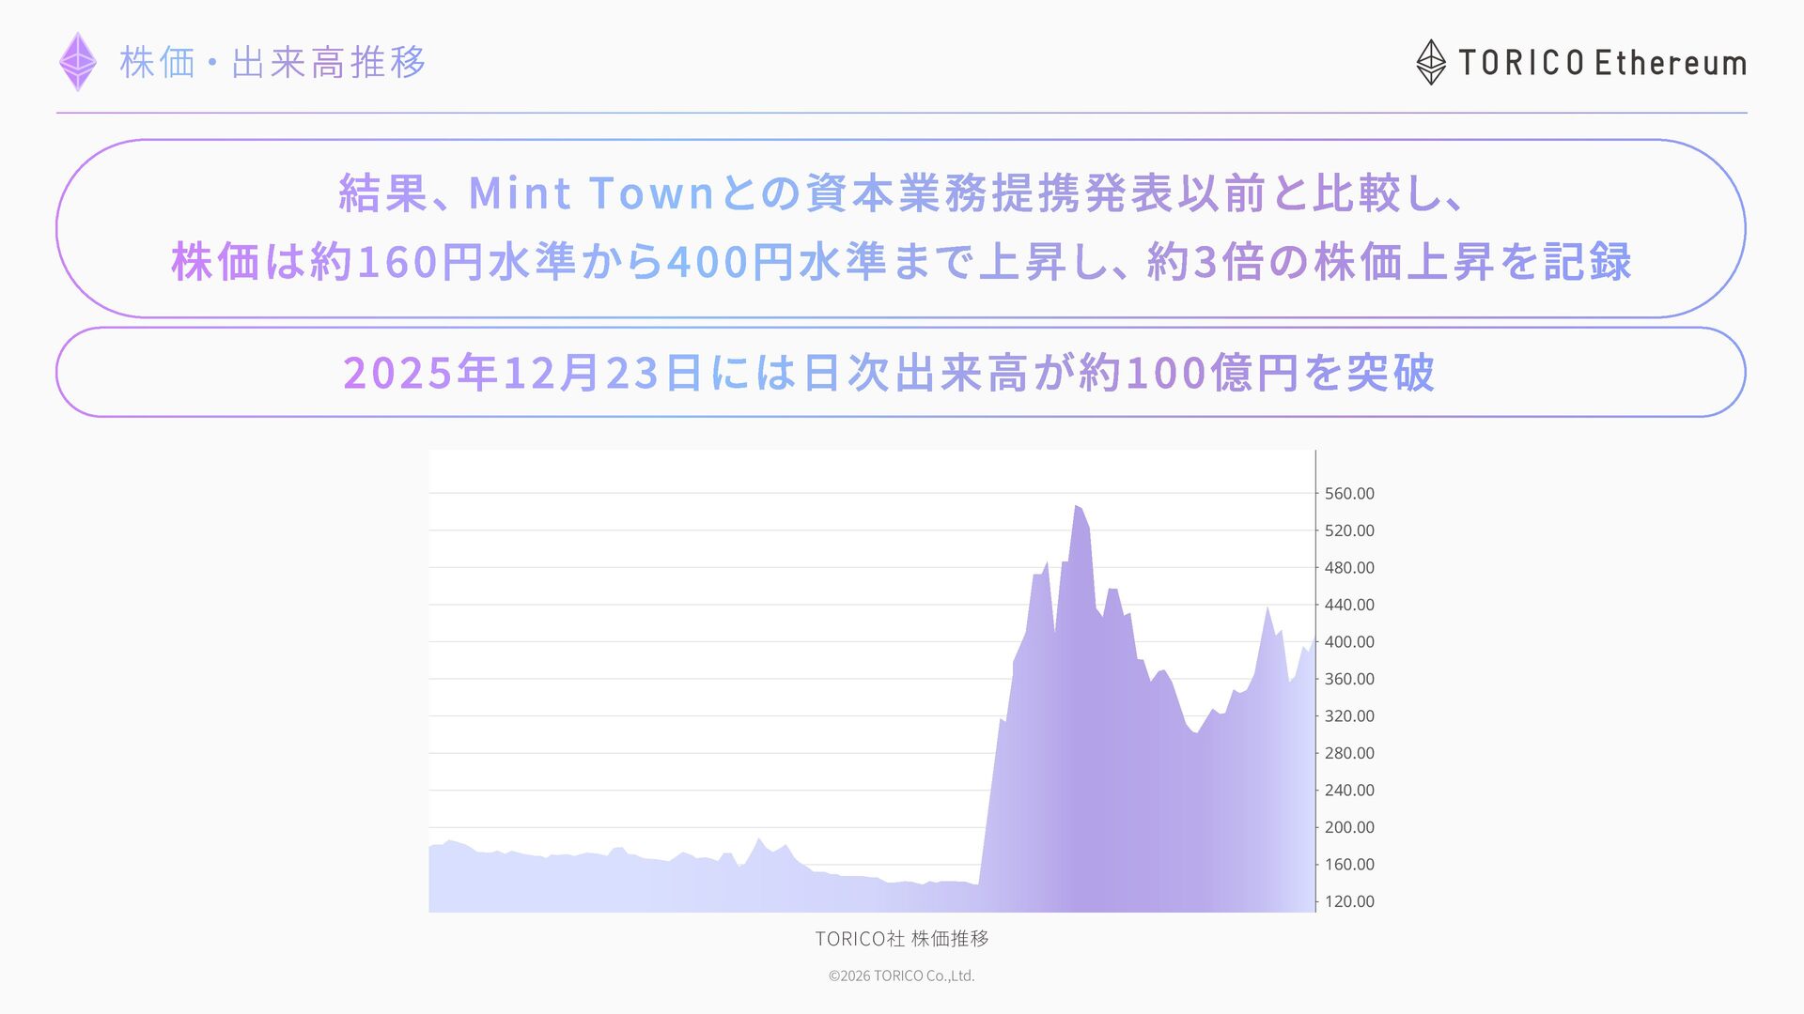Click the 560.00 axis label
This screenshot has height=1014, width=1804.
tap(1348, 494)
